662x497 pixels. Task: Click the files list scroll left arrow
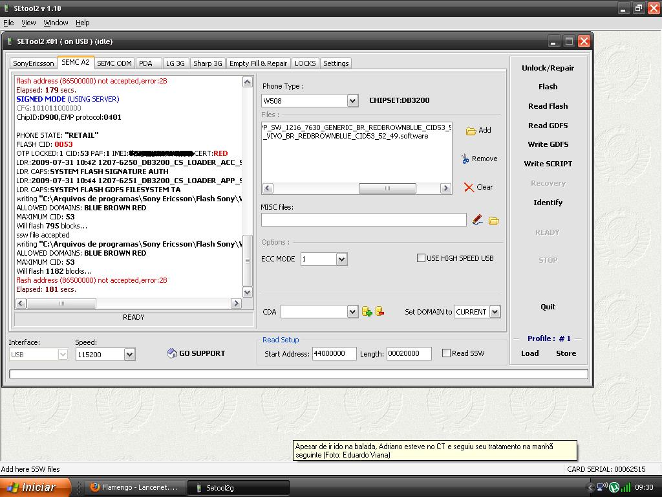pyautogui.click(x=268, y=188)
